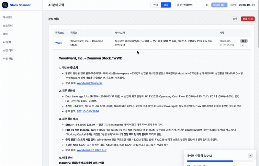Click the 데이터 수집 중 (70%) label
The width and height of the screenshot is (259, 166).
point(199,156)
